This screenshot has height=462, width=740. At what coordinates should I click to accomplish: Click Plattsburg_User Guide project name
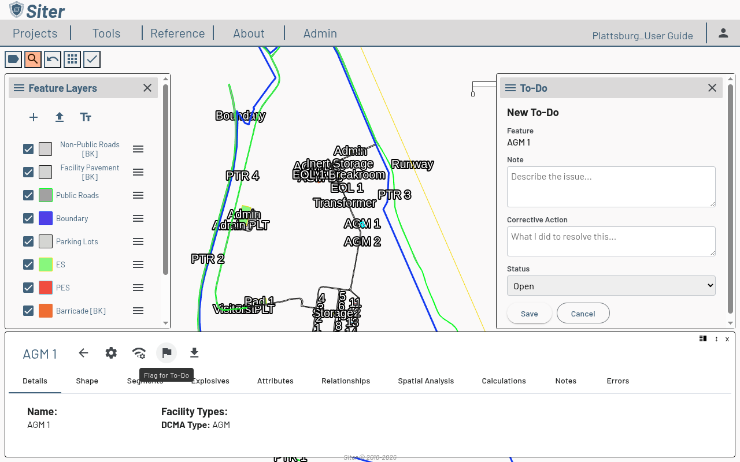pos(643,36)
